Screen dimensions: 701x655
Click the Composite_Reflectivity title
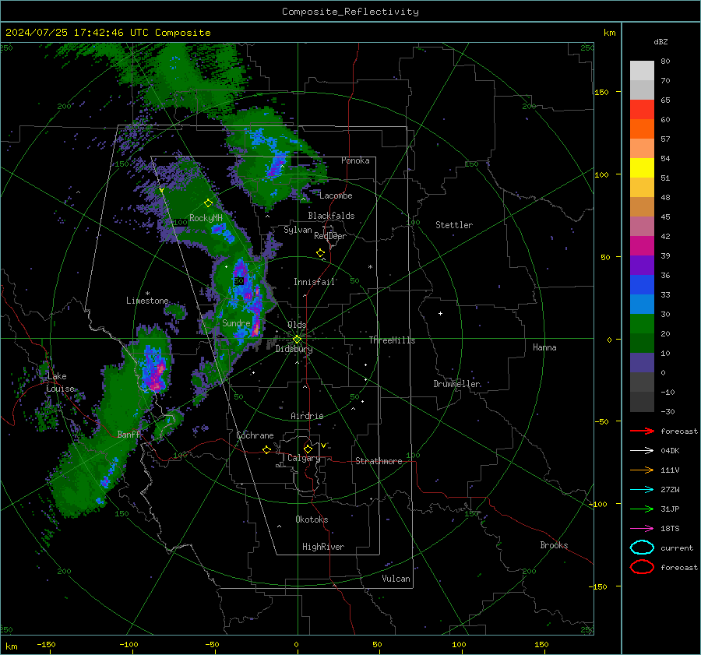(350, 12)
